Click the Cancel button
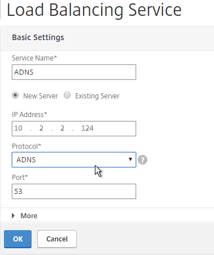Screen dimensions: 214x255 (57, 239)
